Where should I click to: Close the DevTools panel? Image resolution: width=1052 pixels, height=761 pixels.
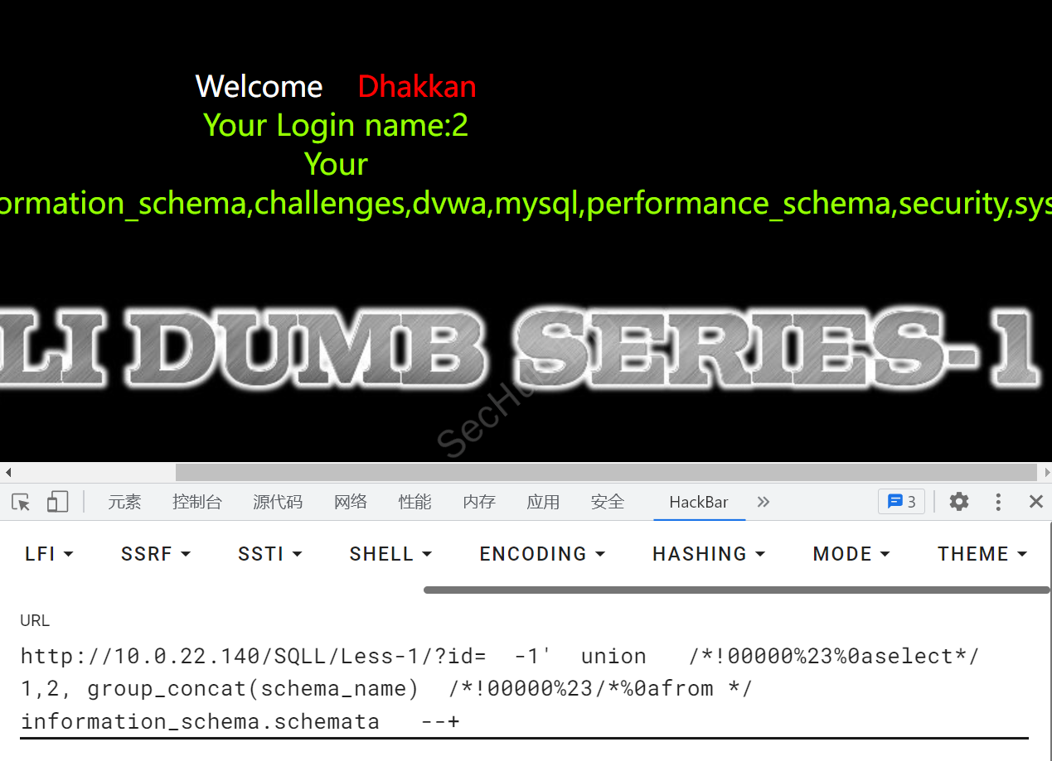1035,501
